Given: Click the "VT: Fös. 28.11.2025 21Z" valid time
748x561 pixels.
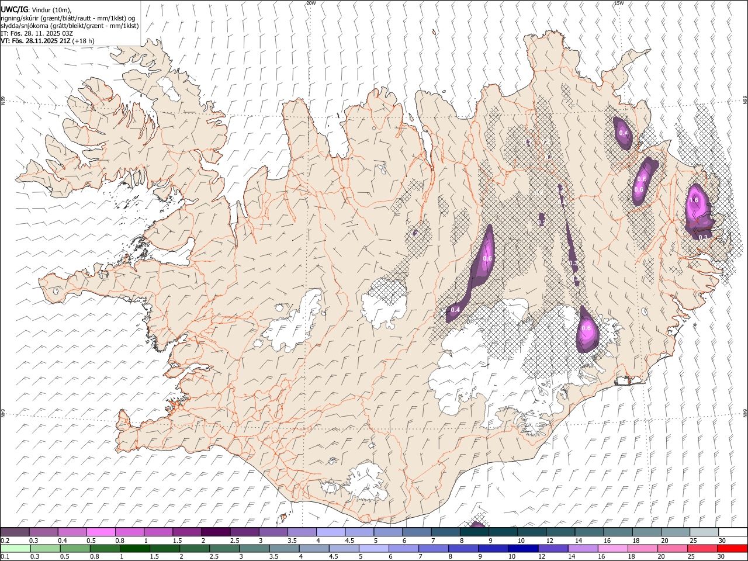Looking at the screenshot, I should click(x=36, y=41).
